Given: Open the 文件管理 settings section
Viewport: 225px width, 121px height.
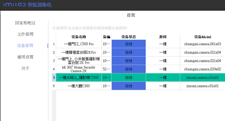Looking at the screenshot, I should click(x=25, y=34).
